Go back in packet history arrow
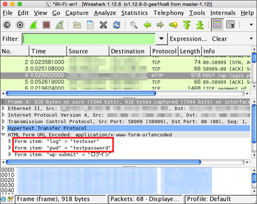The height and width of the screenshot is (204, 257). point(147,25)
